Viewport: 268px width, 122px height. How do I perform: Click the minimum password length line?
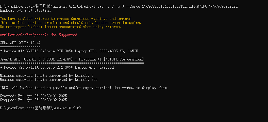pos(47,75)
